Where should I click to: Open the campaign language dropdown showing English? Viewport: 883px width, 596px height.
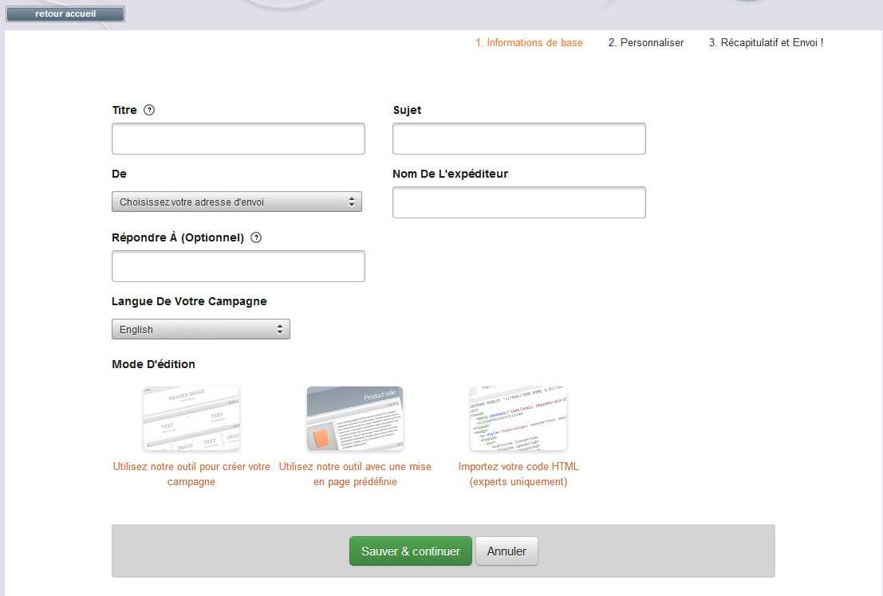(x=201, y=329)
